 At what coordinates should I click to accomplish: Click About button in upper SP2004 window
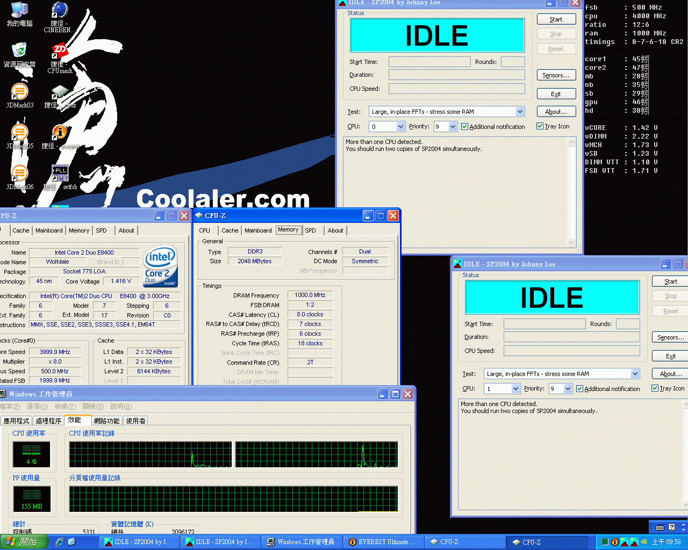pyautogui.click(x=556, y=112)
